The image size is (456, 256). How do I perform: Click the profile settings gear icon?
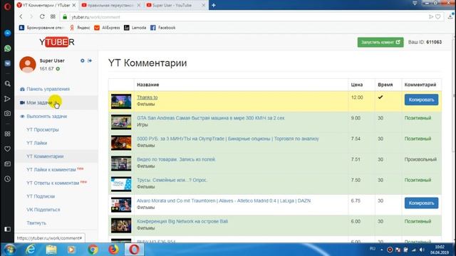(83, 60)
